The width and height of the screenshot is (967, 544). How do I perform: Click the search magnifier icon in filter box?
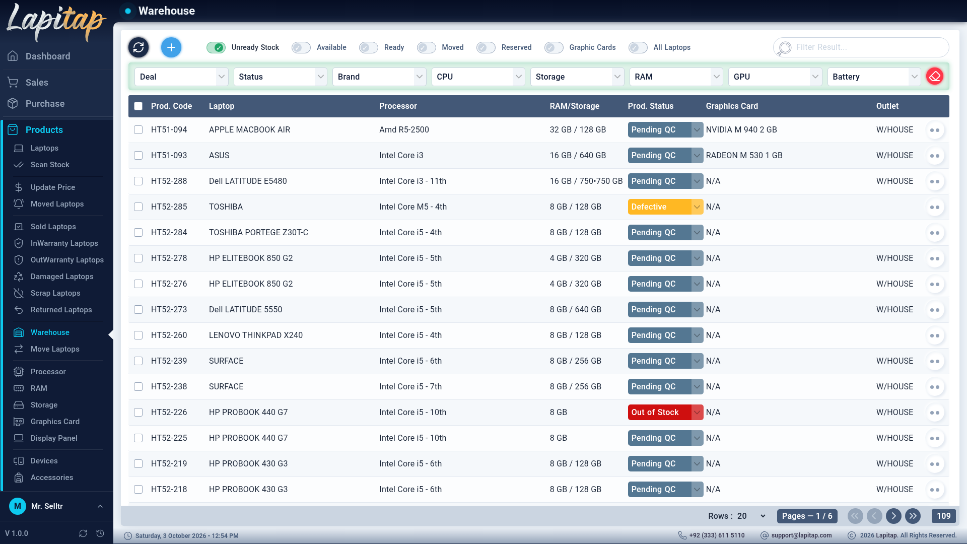784,48
